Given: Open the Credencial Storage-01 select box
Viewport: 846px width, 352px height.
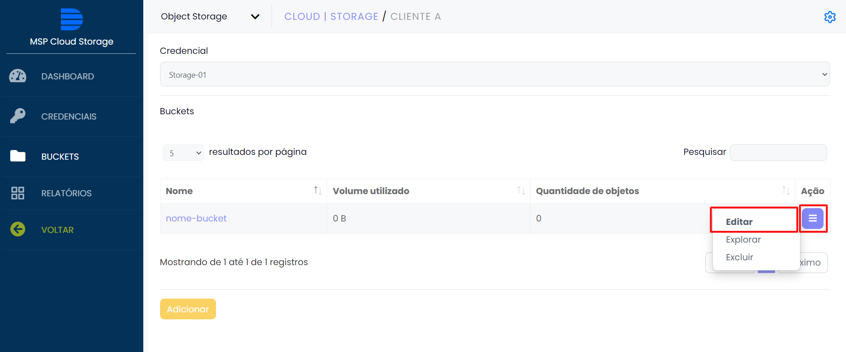Looking at the screenshot, I should coord(494,75).
